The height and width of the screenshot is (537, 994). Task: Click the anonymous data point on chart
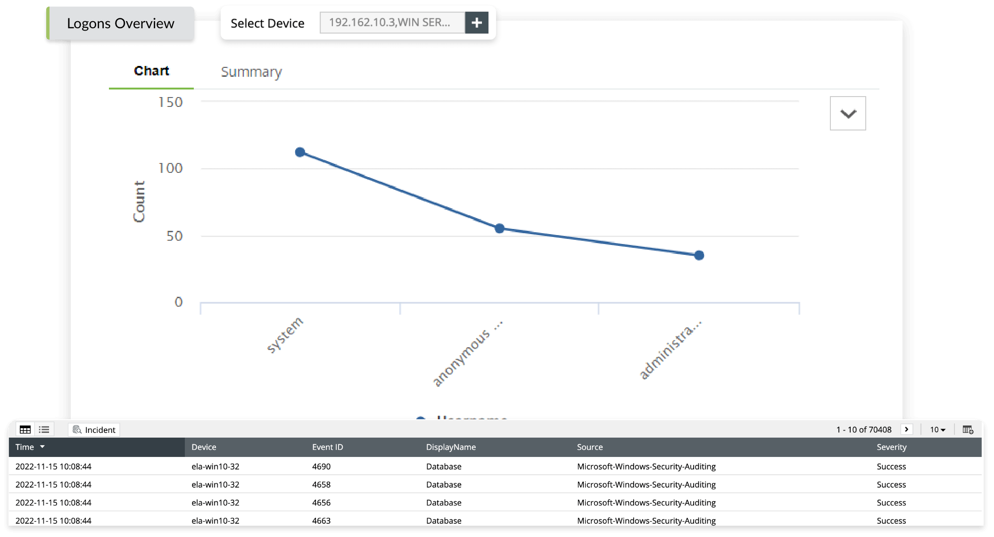coord(499,228)
